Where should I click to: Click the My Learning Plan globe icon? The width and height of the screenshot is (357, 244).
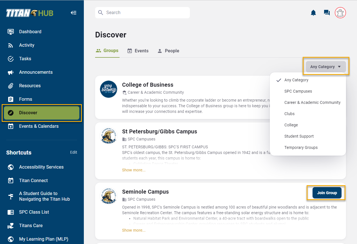(x=11, y=239)
